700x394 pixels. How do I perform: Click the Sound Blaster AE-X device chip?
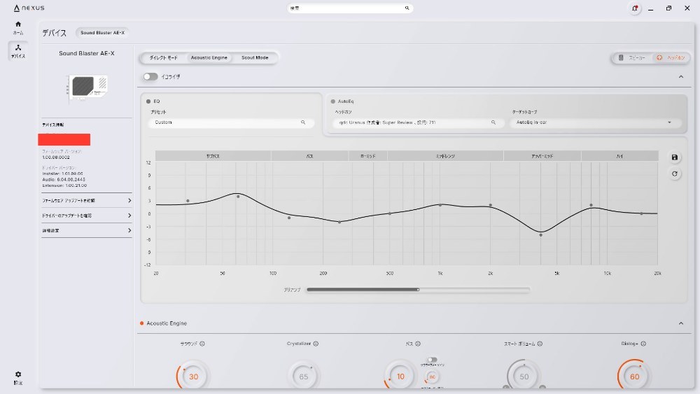click(103, 33)
